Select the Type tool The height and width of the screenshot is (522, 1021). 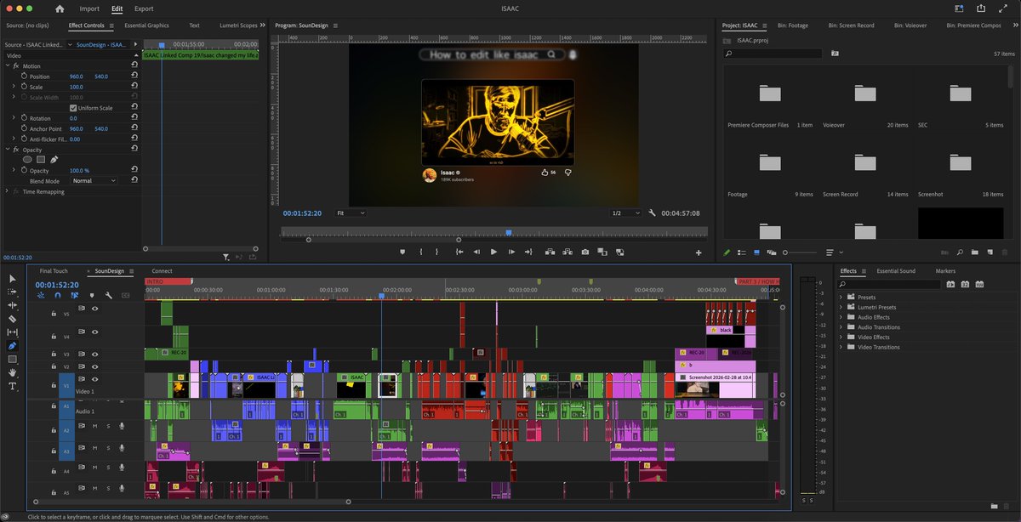pos(12,387)
